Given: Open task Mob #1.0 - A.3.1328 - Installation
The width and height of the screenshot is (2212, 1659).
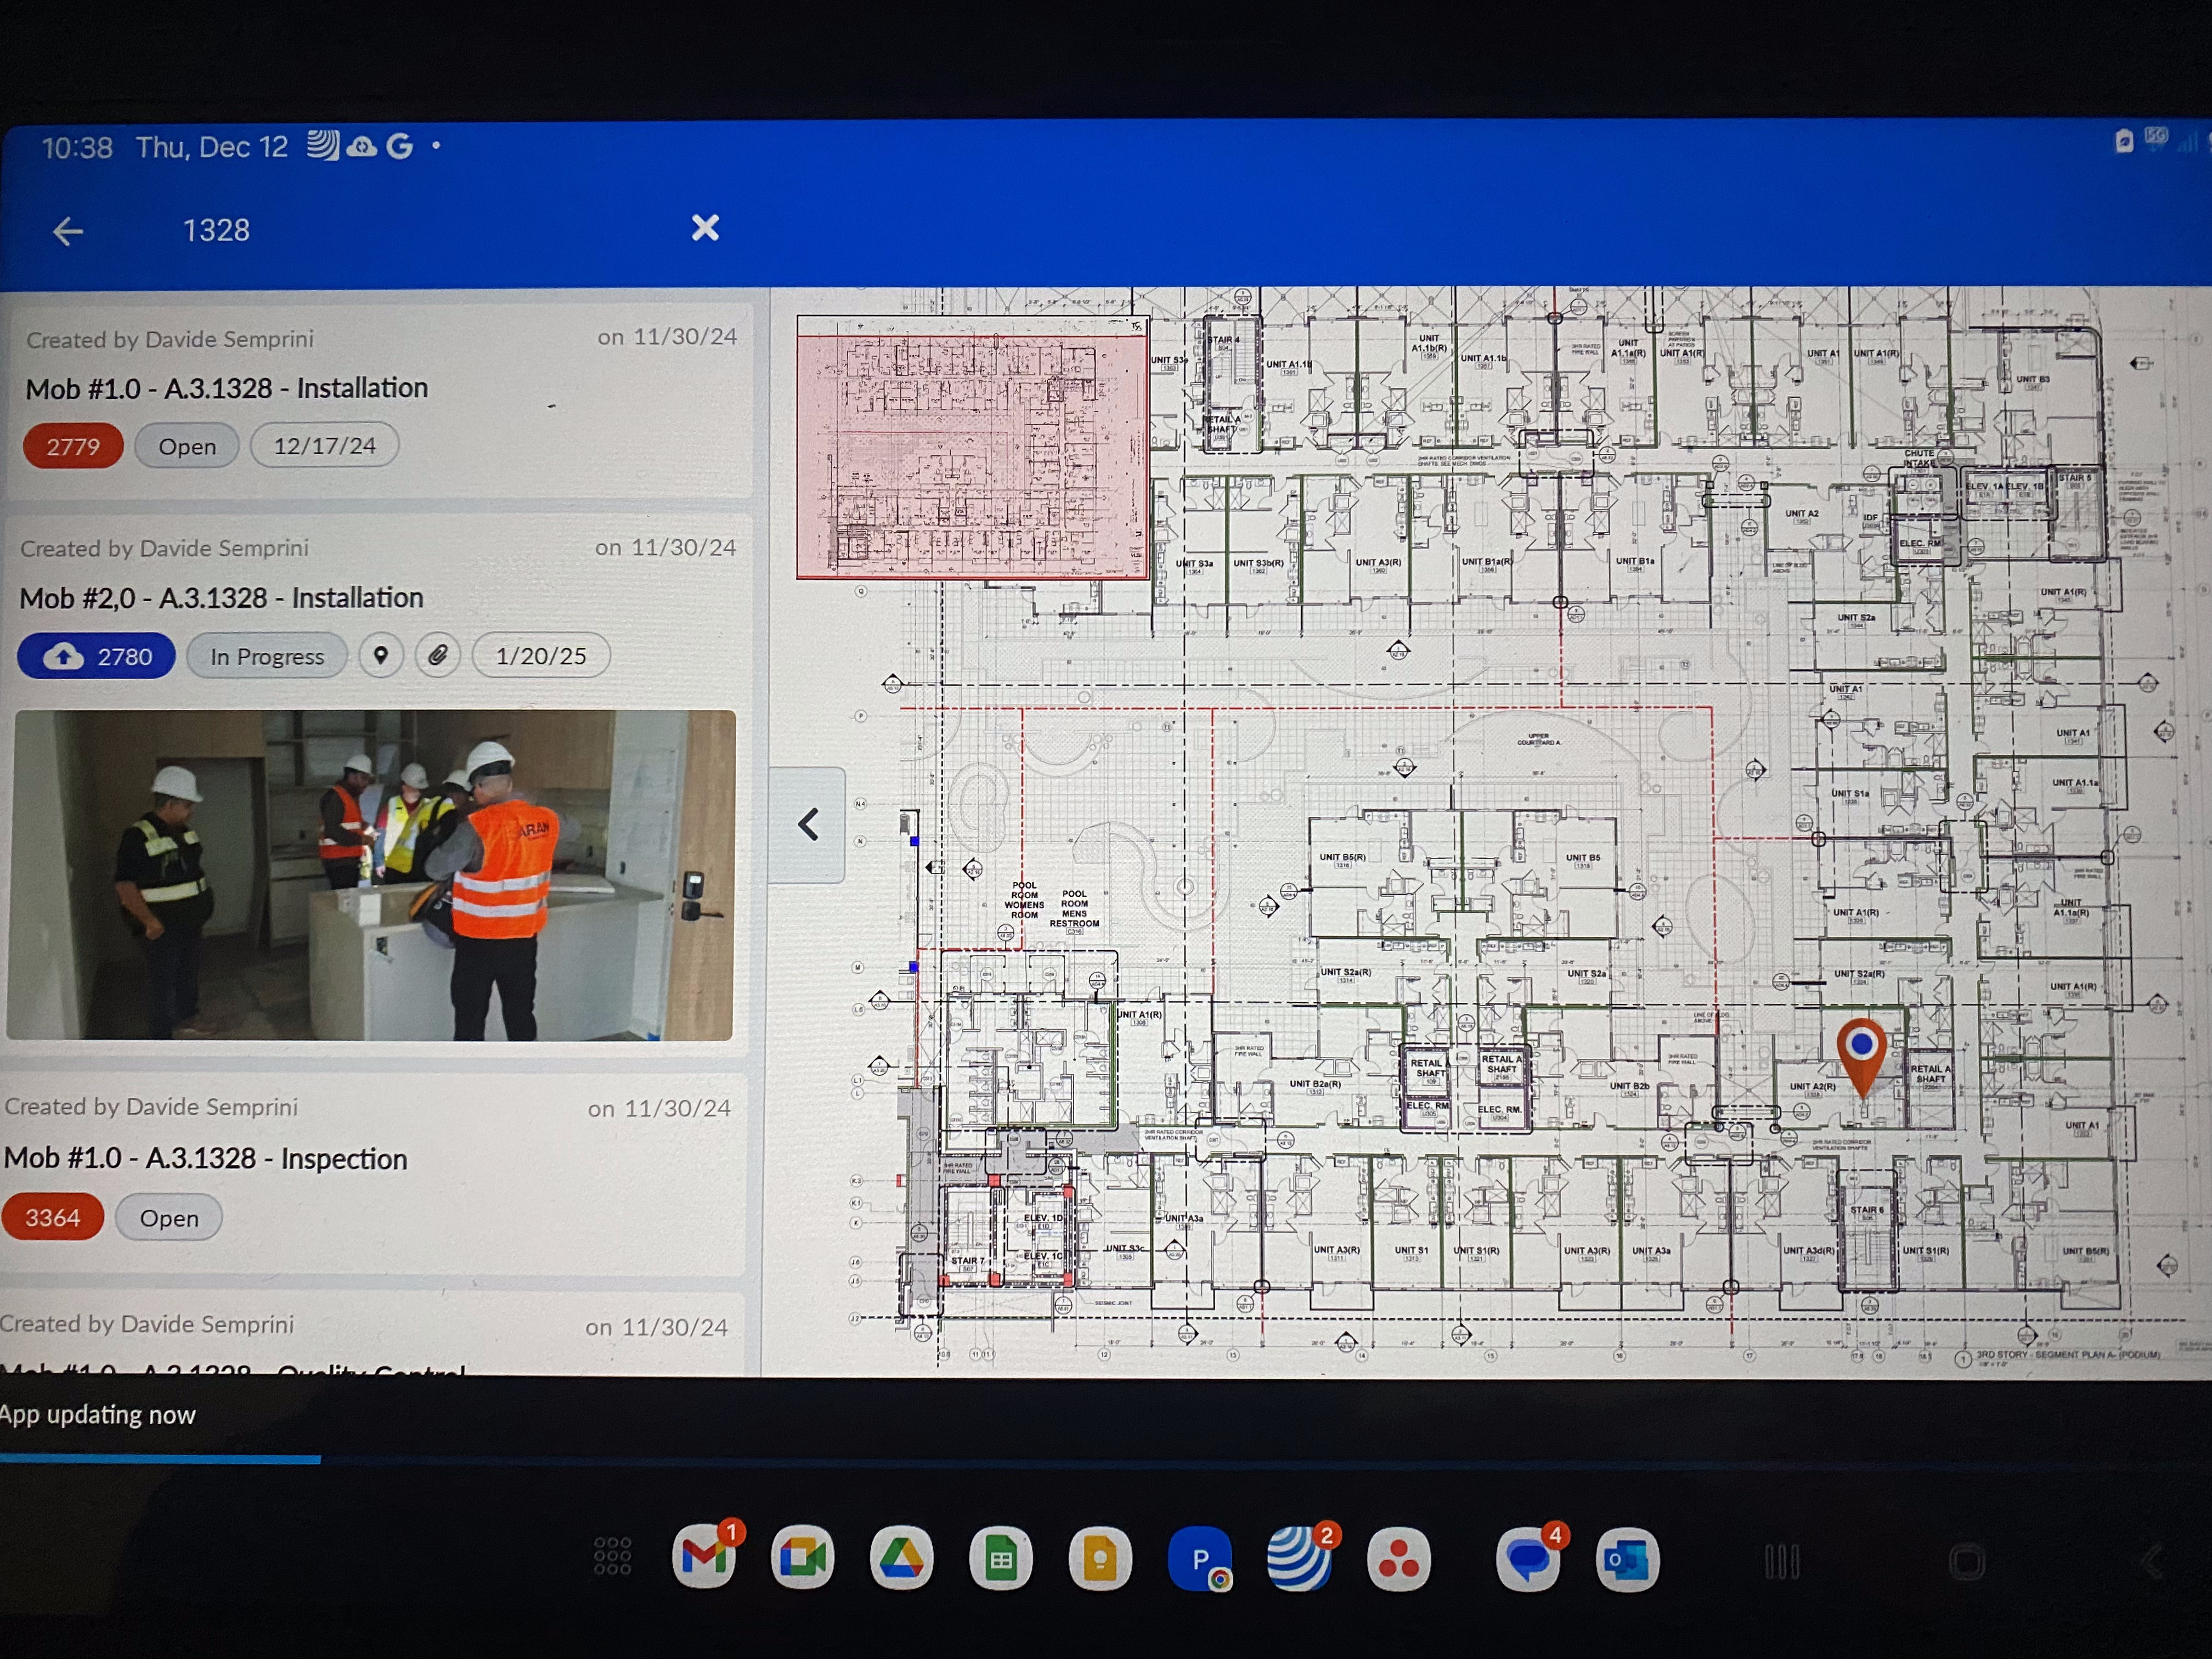Looking at the screenshot, I should click(x=227, y=388).
